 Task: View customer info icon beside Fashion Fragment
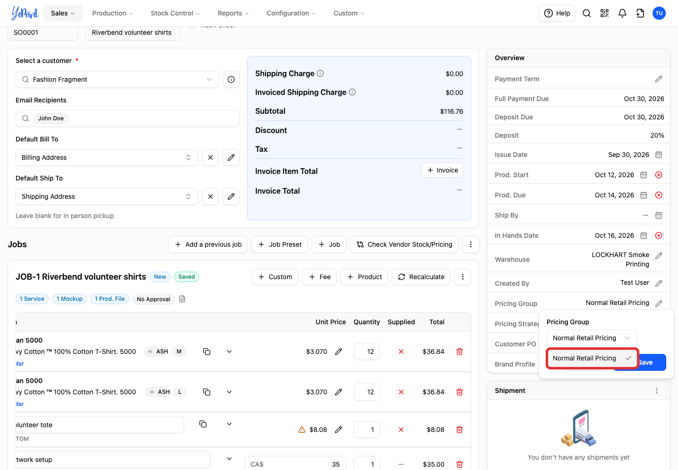pos(231,79)
